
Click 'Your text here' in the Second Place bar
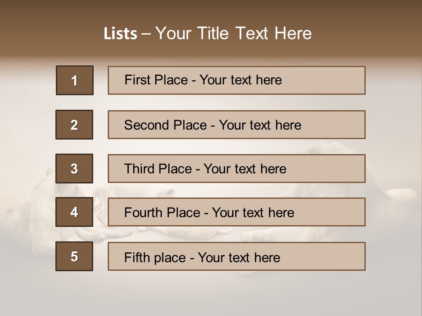point(260,125)
